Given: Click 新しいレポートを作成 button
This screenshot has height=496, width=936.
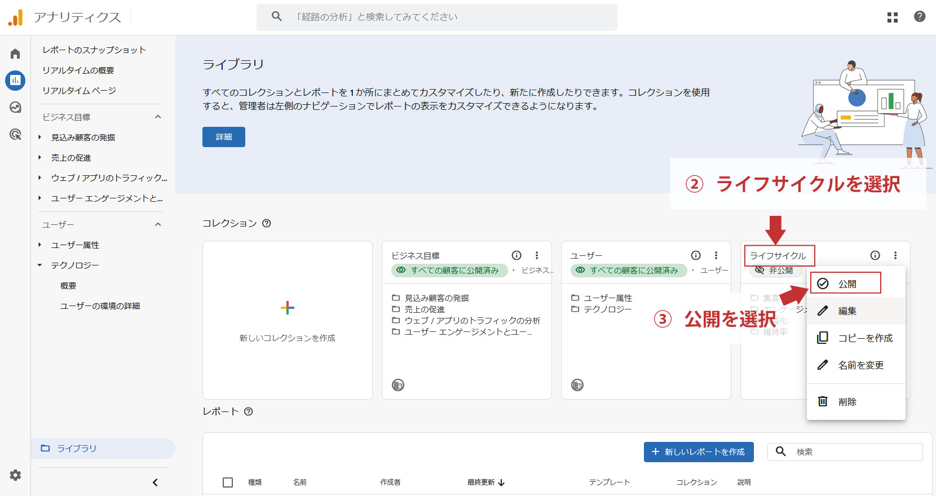Looking at the screenshot, I should click(x=699, y=452).
